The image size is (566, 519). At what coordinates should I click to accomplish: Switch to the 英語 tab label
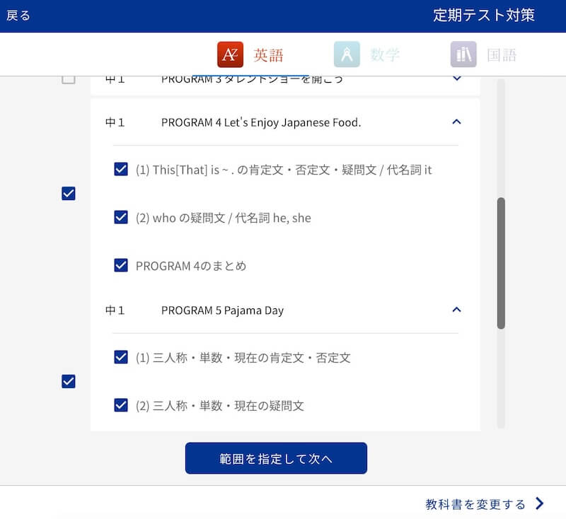point(268,55)
